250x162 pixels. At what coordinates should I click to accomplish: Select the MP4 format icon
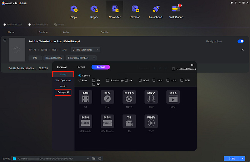173,97
